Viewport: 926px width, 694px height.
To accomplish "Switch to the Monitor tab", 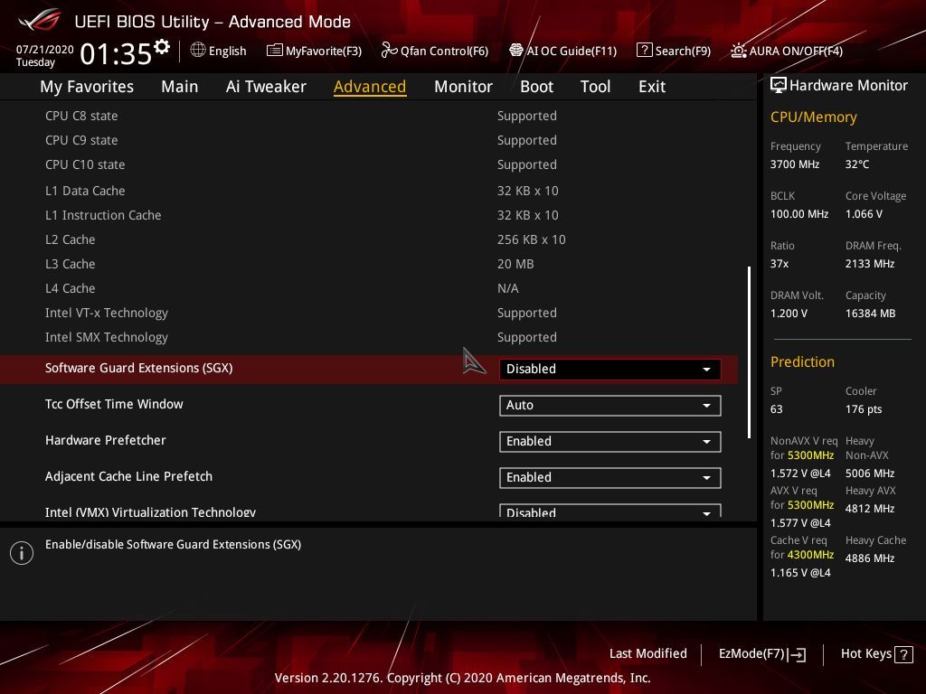I will (x=463, y=87).
